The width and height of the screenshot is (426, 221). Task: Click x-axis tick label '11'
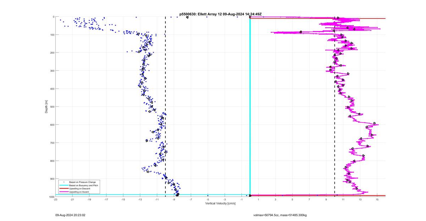[x=343, y=200]
